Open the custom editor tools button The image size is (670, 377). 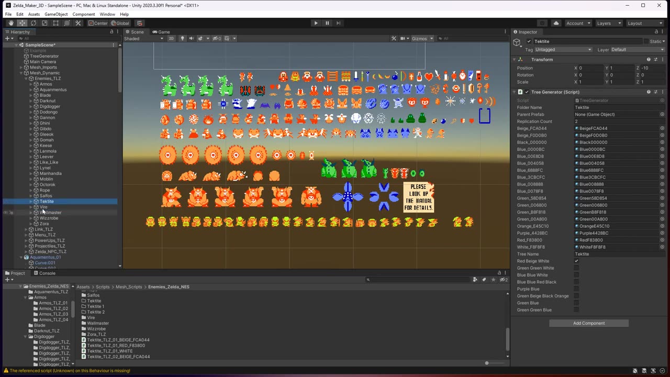click(x=78, y=23)
